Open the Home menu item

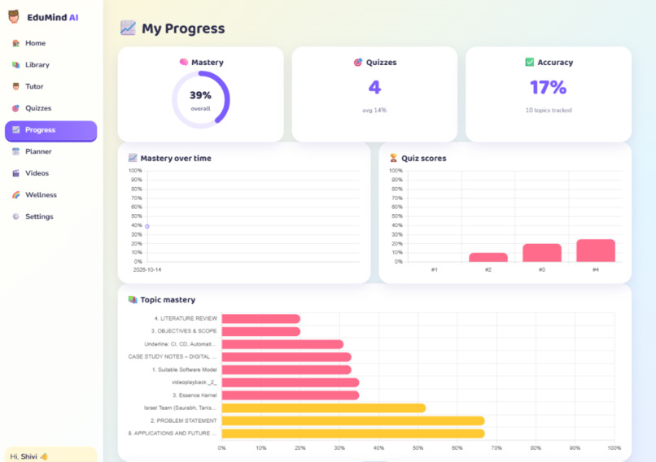pyautogui.click(x=51, y=43)
